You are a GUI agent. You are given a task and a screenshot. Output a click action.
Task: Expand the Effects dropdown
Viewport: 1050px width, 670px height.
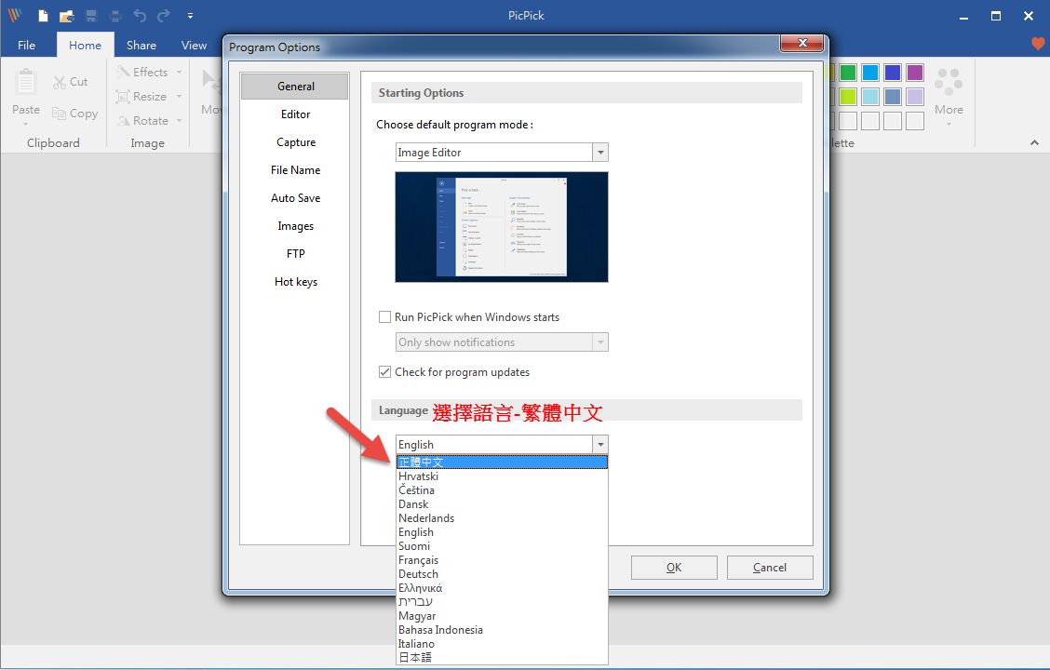(x=179, y=73)
